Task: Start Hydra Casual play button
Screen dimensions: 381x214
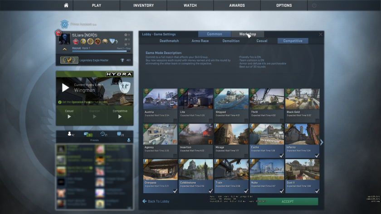Action: click(69, 117)
